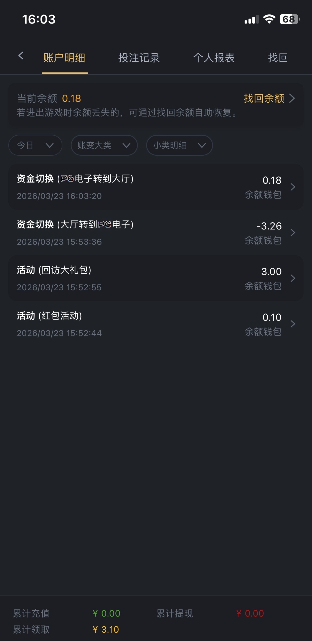Screen dimensions: 312x641
Task: Open chevron for 红包活动 entry
Action: (x=293, y=324)
